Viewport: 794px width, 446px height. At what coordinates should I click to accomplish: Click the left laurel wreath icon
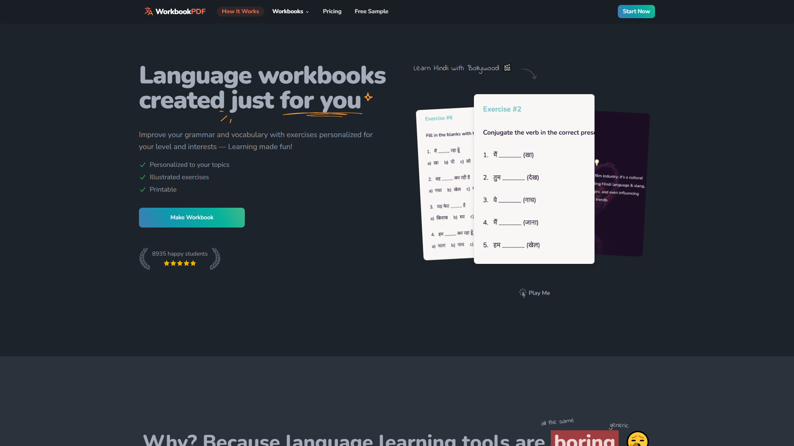click(x=144, y=259)
